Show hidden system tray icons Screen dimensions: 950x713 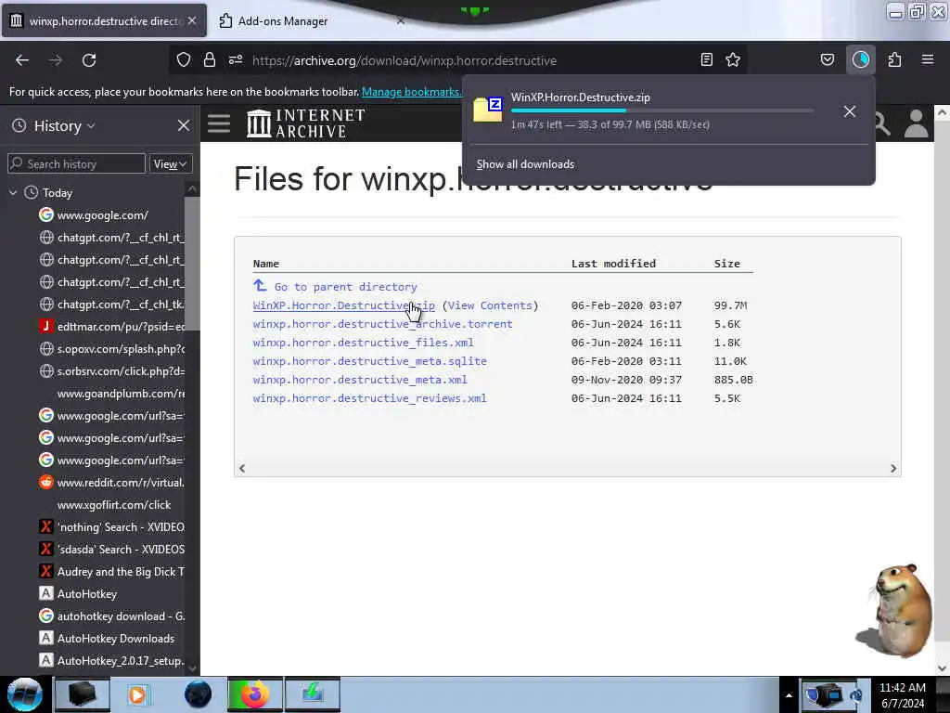[789, 694]
